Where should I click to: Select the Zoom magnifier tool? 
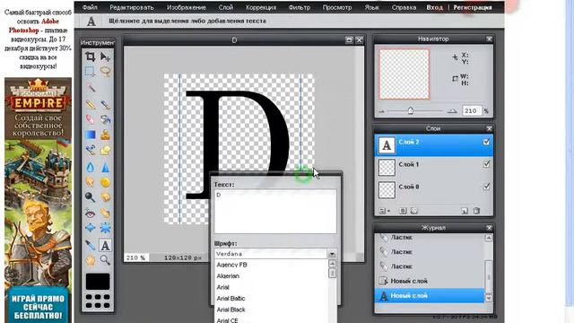(x=106, y=260)
